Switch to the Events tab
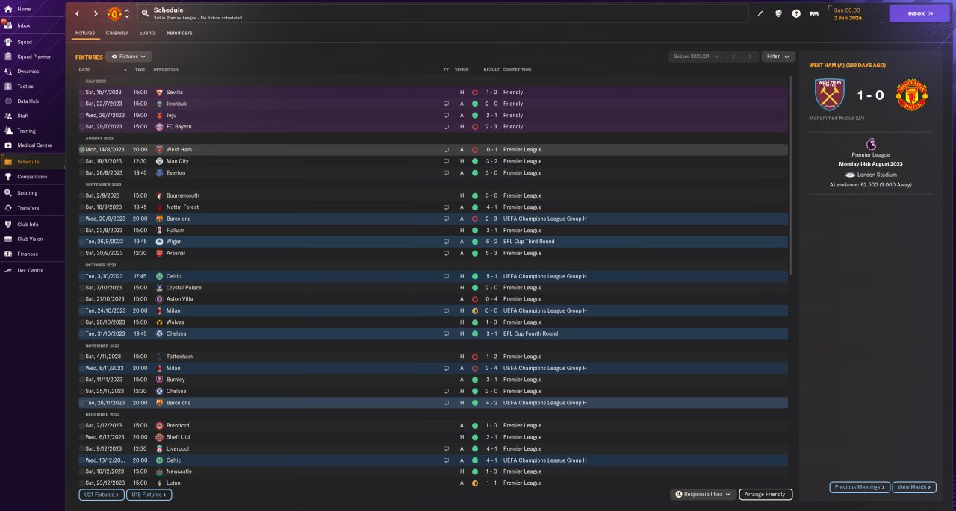 [x=147, y=33]
